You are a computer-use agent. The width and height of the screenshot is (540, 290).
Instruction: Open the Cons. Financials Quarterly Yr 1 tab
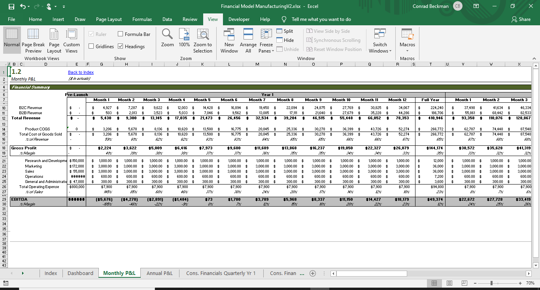(x=221, y=273)
